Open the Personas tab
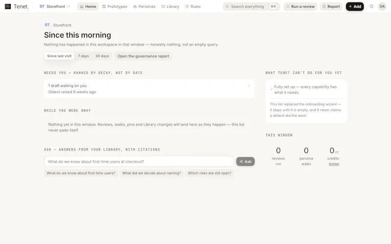The height and width of the screenshot is (244, 391). [144, 6]
